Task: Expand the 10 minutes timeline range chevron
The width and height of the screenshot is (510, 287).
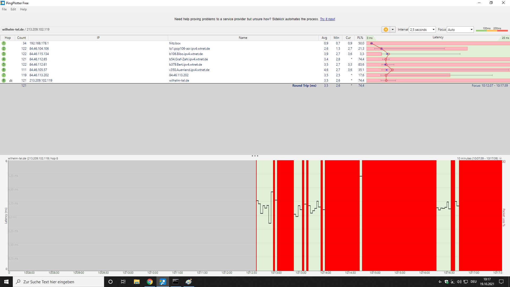Action: (x=500, y=158)
